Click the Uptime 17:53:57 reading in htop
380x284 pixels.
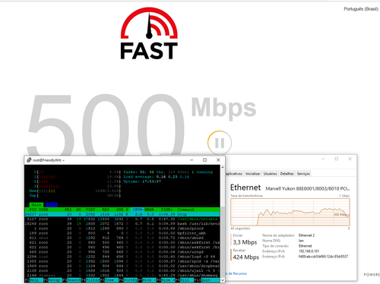[x=142, y=181]
